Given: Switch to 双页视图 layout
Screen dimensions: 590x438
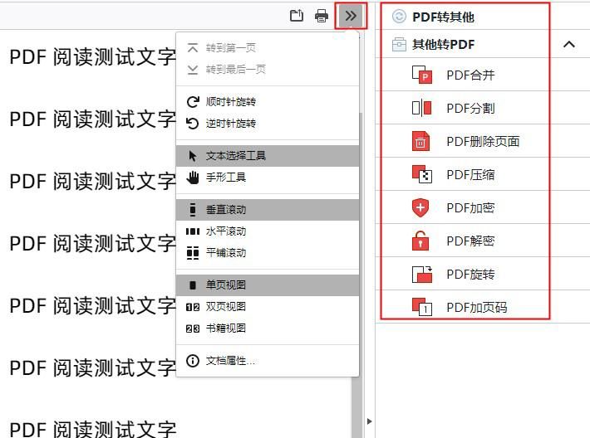Looking at the screenshot, I should (268, 307).
